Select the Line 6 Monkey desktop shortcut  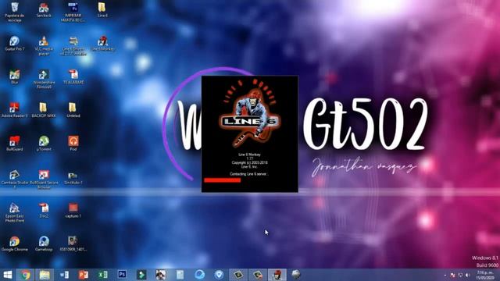point(102,44)
